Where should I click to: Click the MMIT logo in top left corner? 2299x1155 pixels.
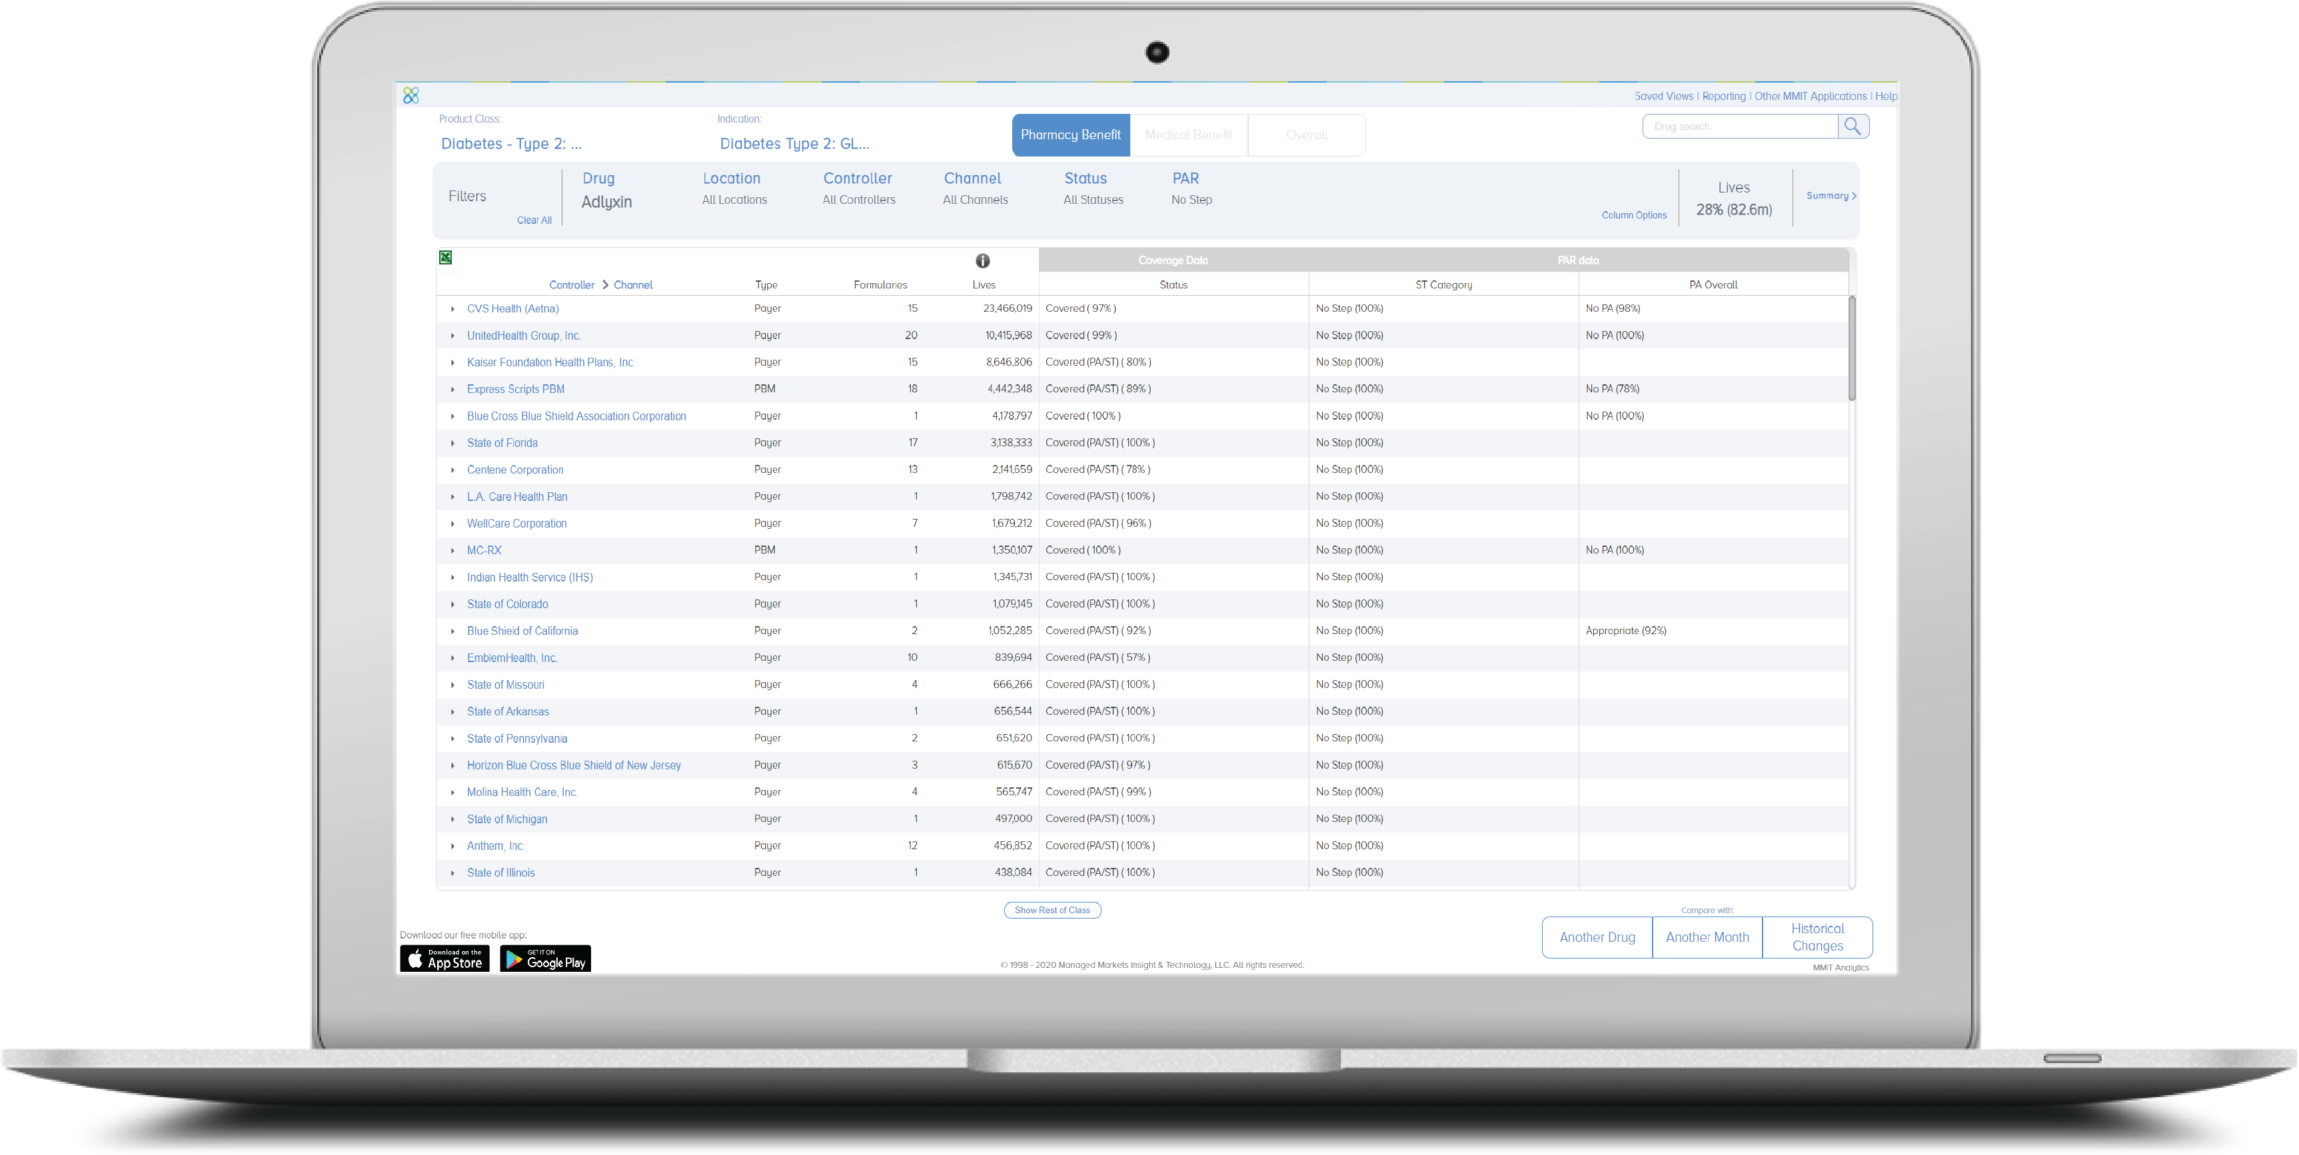pyautogui.click(x=411, y=95)
